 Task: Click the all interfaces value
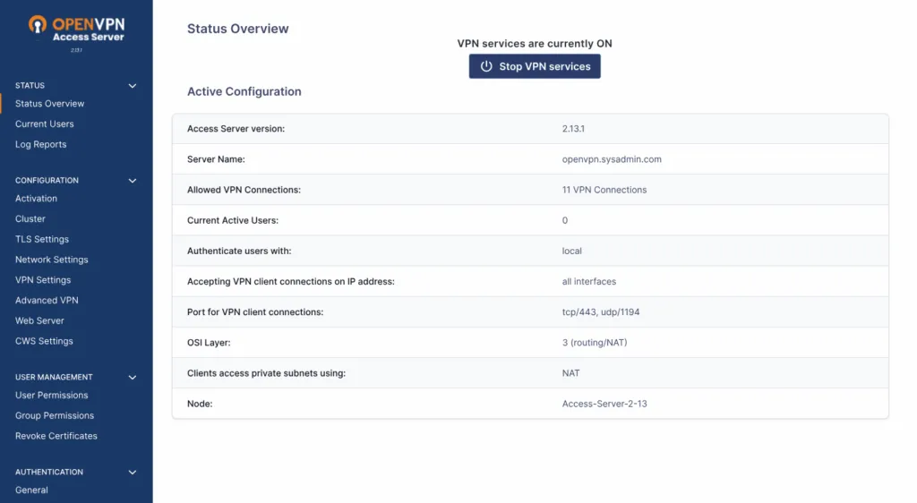pyautogui.click(x=589, y=282)
